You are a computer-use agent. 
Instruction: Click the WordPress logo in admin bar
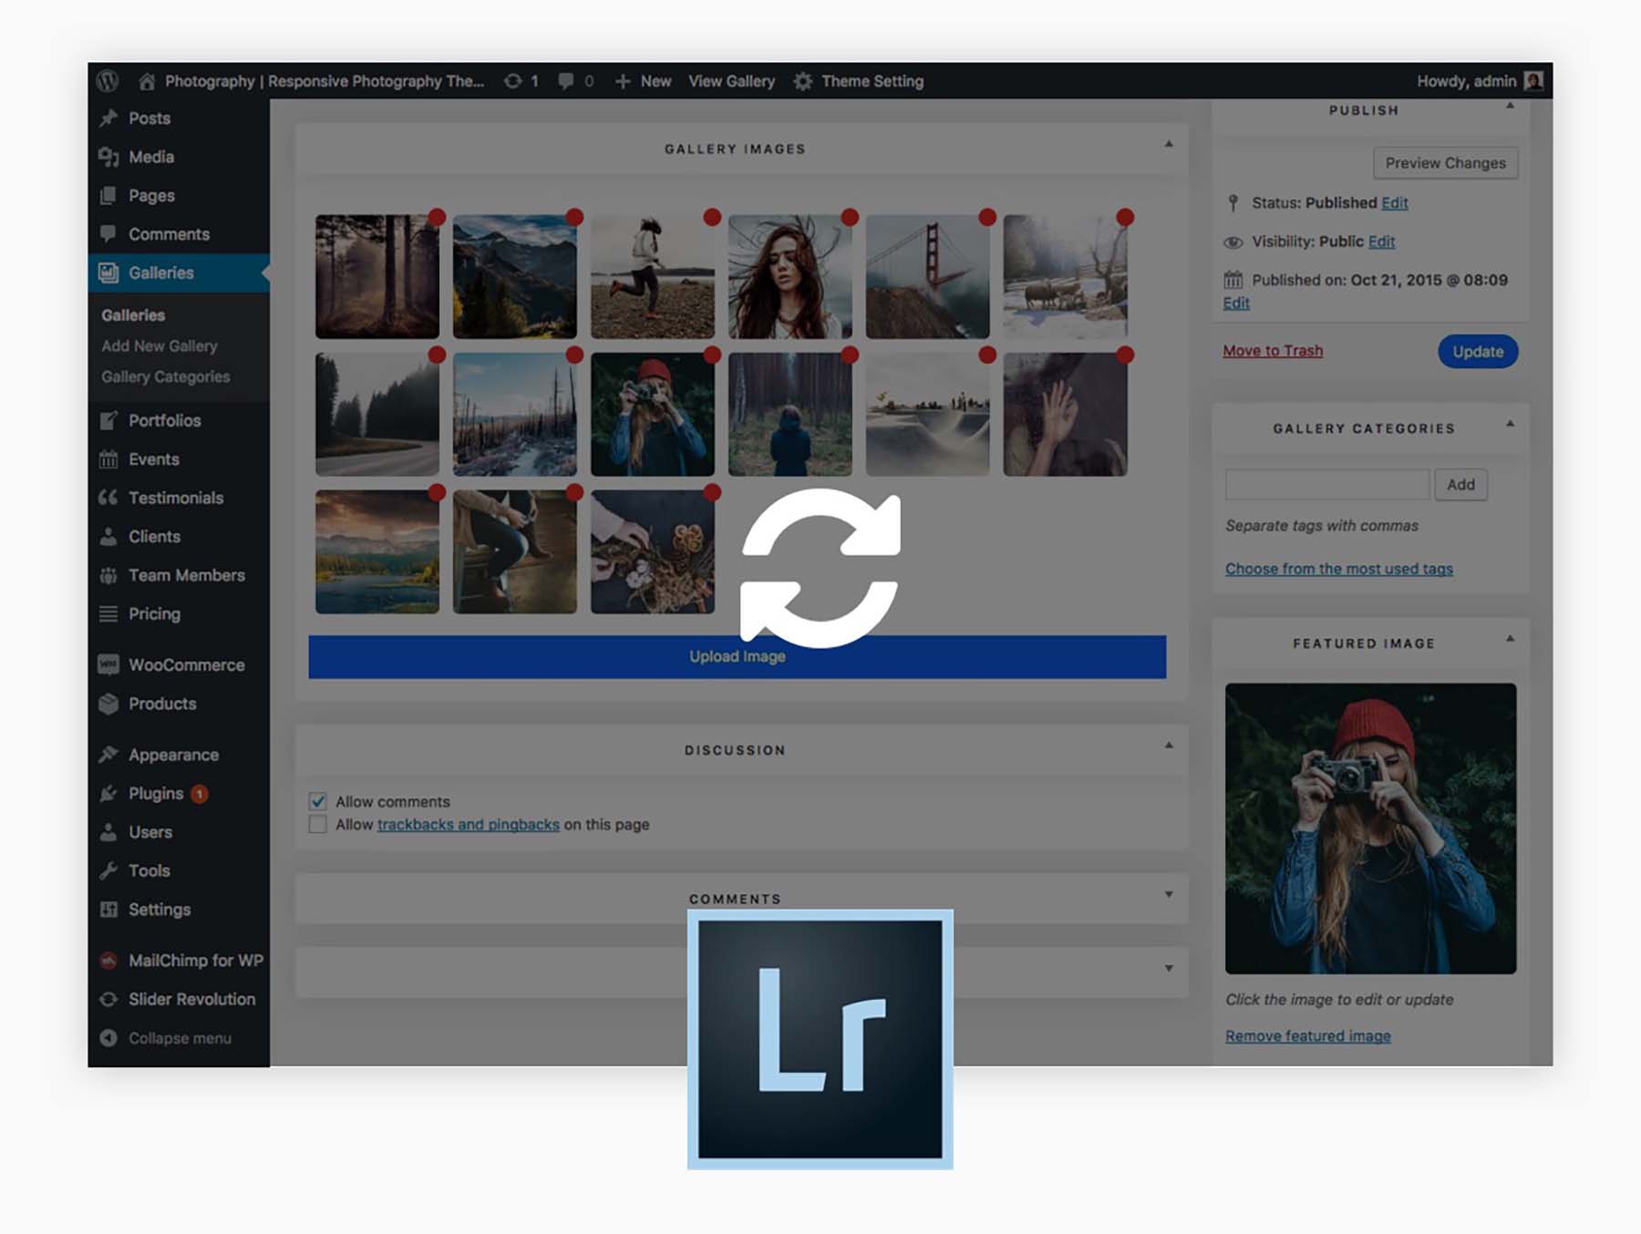click(x=108, y=81)
